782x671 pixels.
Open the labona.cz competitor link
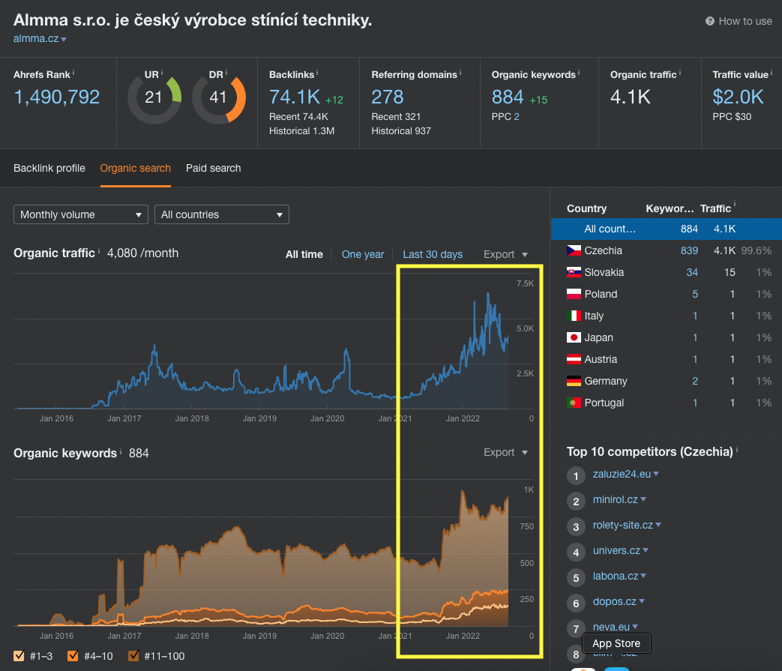[x=616, y=576]
